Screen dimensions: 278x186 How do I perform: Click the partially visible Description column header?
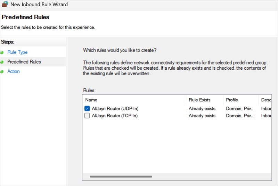[x=265, y=100]
